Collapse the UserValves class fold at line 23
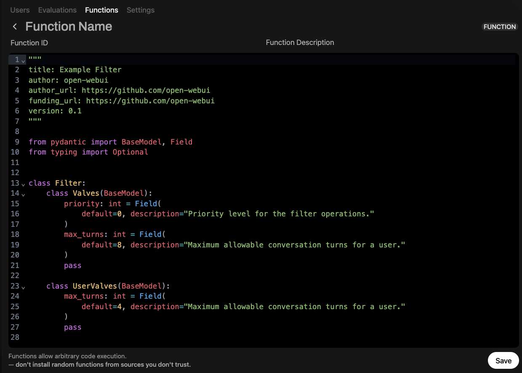522x373 pixels. [x=23, y=287]
